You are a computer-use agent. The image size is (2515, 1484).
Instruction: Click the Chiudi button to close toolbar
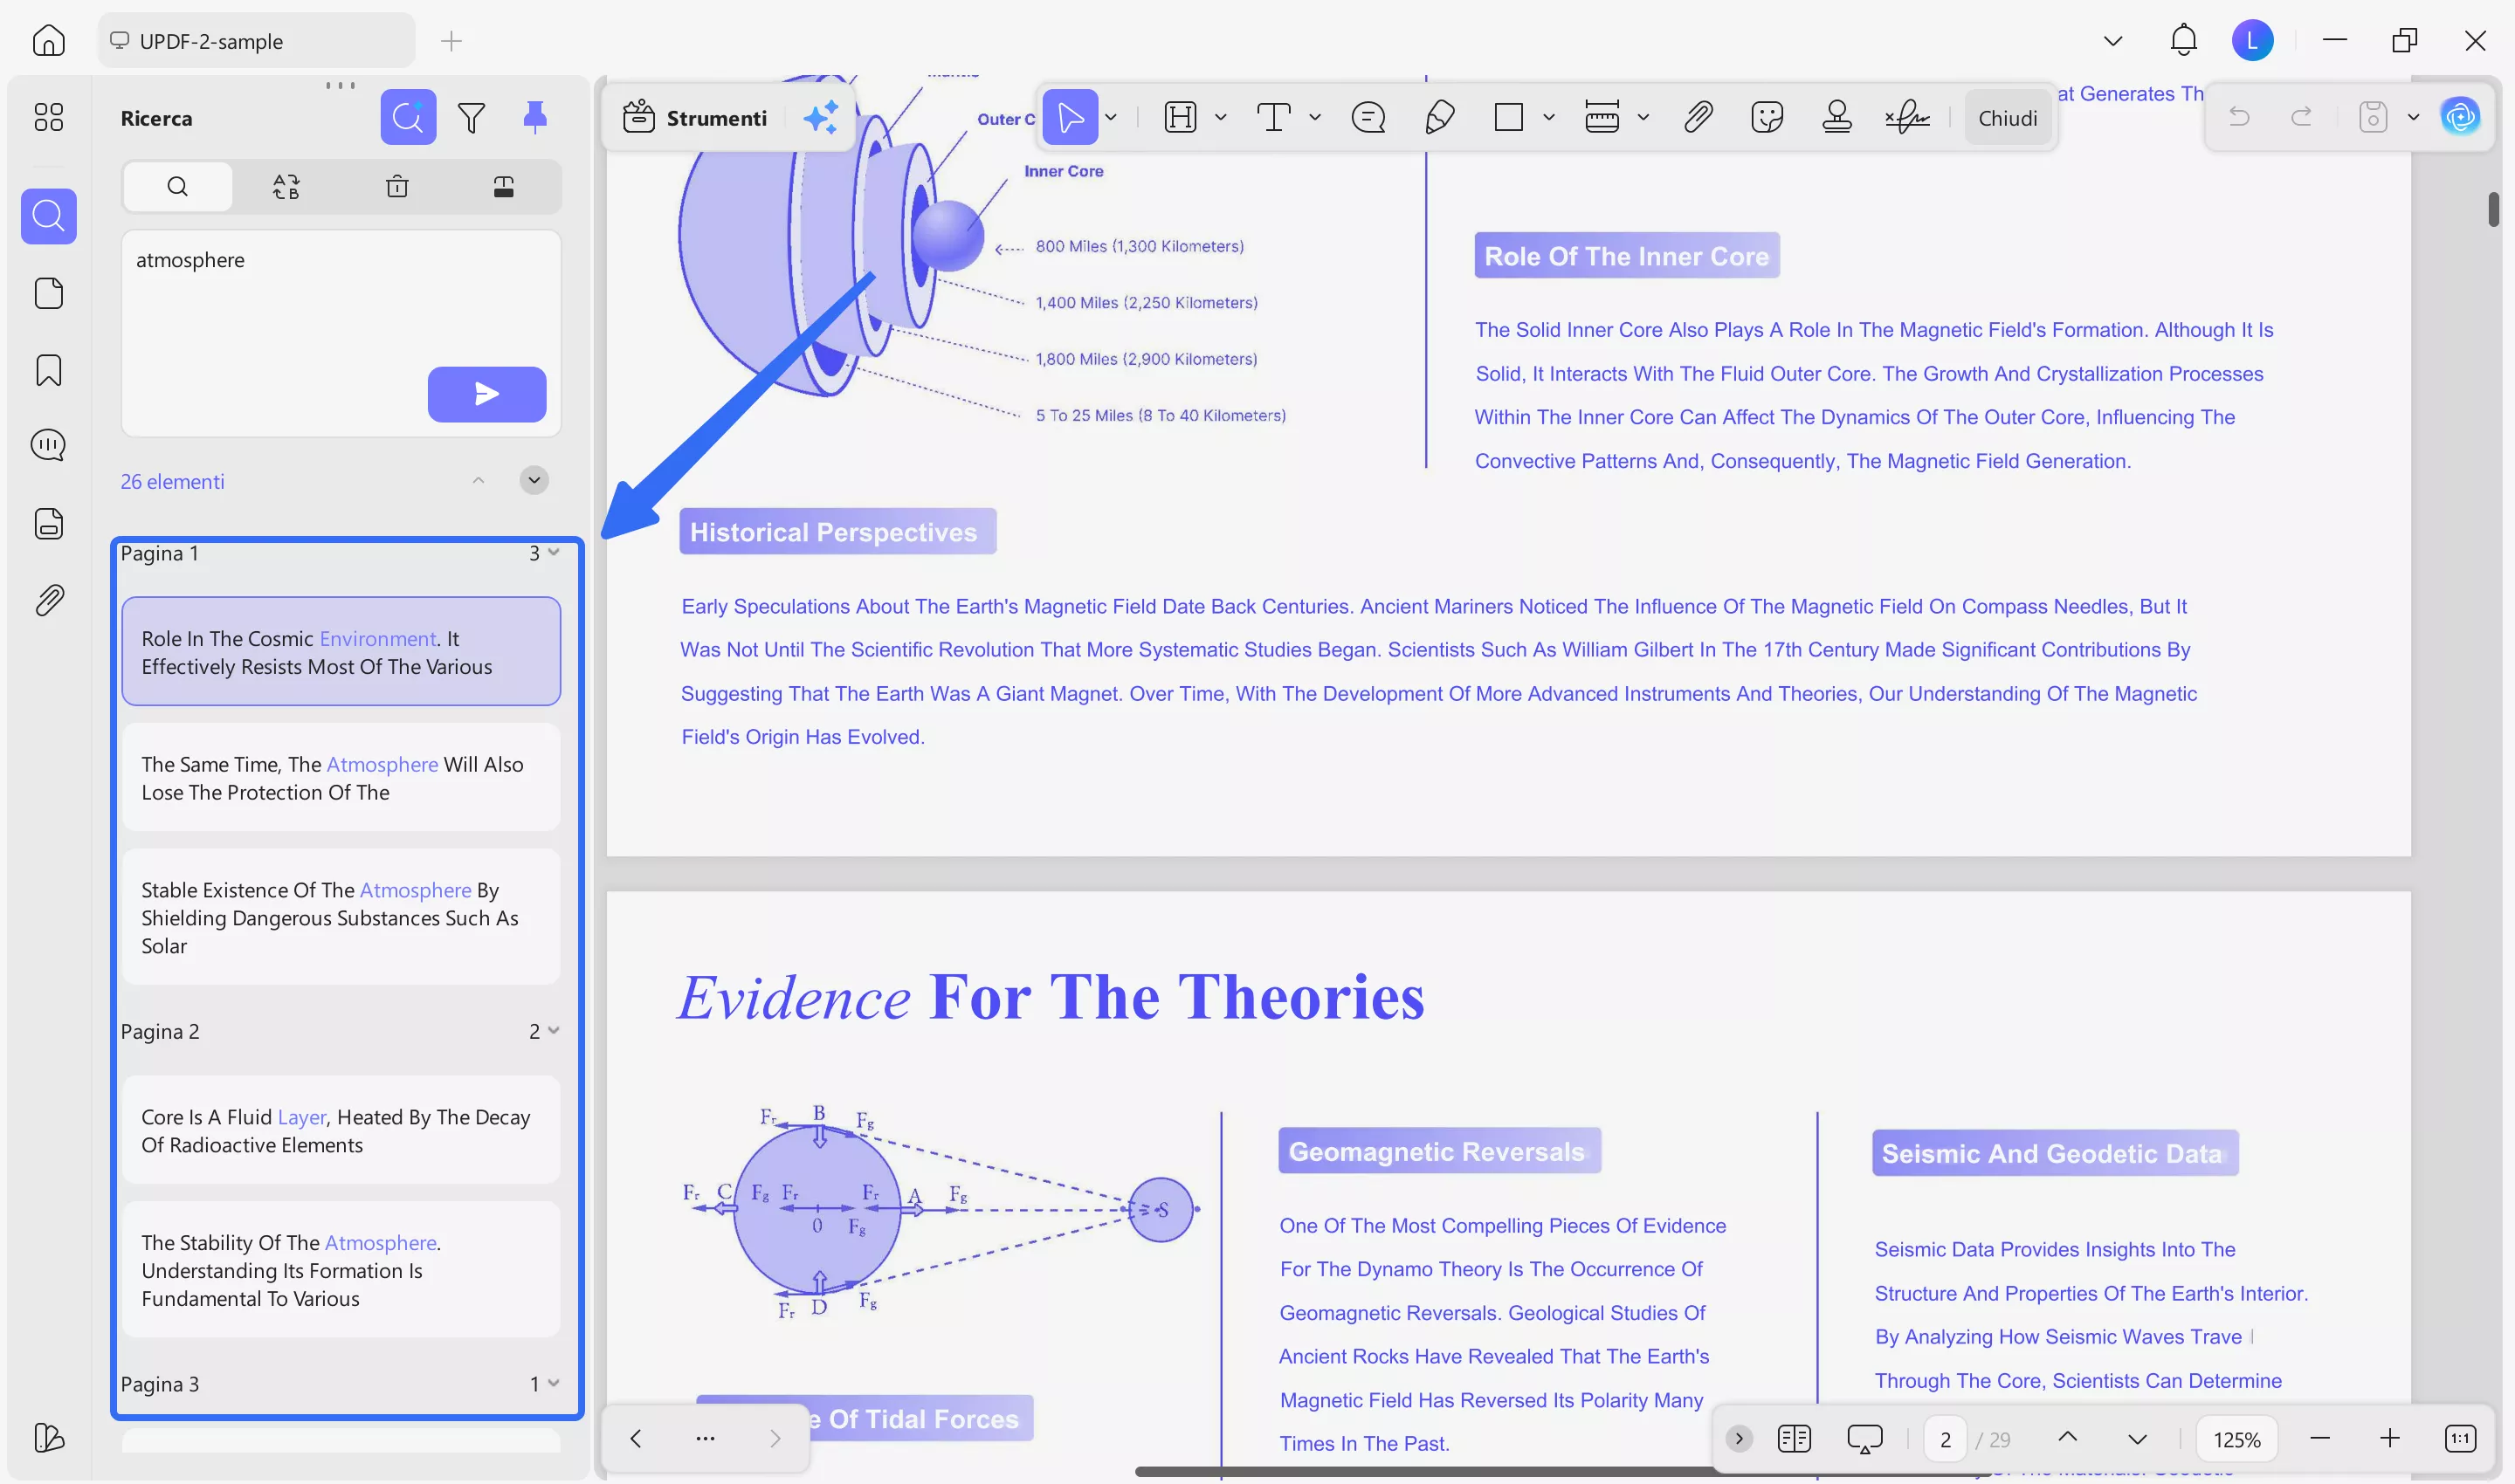coord(2008,117)
